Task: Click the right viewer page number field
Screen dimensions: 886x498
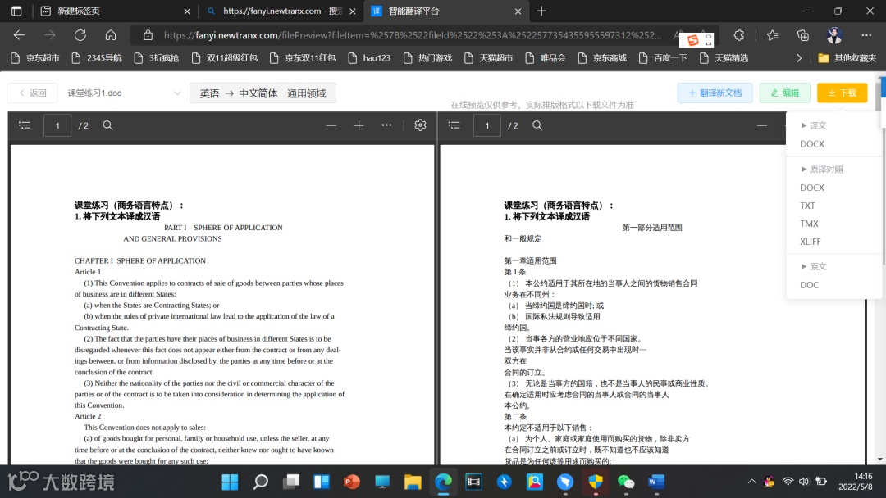Action: (487, 125)
